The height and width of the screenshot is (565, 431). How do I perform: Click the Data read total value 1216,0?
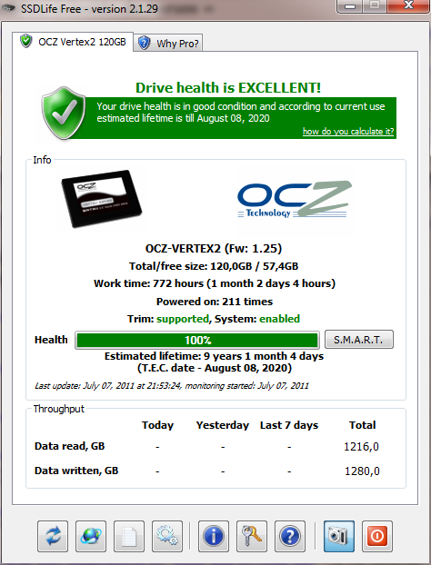tap(361, 447)
